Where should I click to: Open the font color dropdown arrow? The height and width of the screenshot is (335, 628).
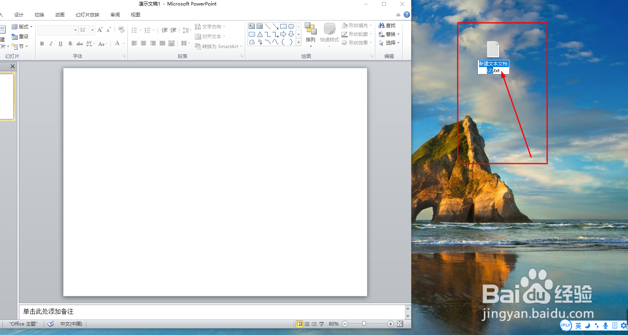[123, 44]
